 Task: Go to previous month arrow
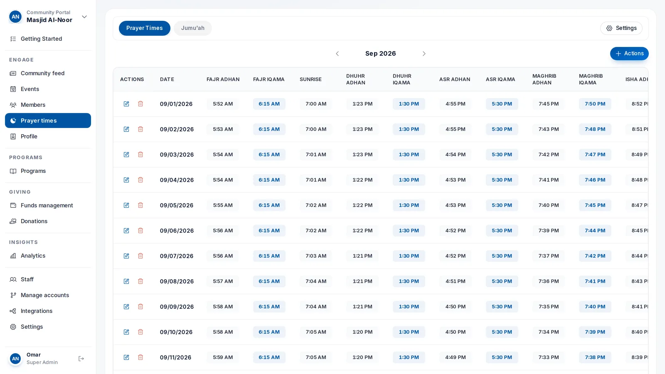click(x=337, y=54)
